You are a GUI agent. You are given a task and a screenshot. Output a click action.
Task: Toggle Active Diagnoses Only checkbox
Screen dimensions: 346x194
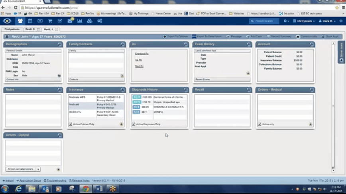[134, 124]
